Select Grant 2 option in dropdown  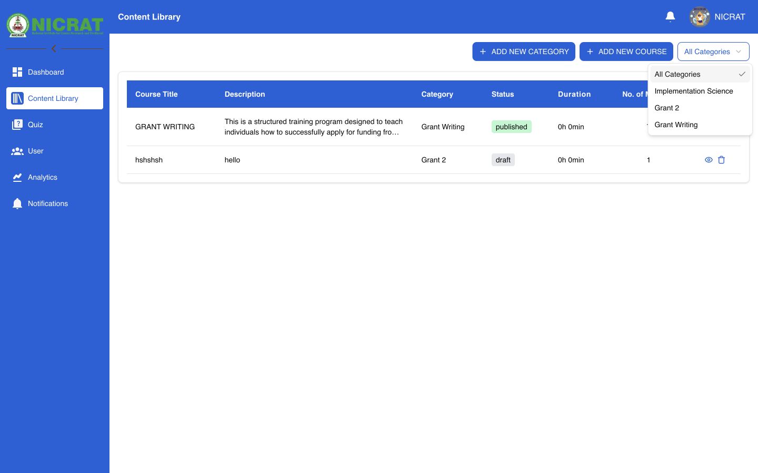[x=700, y=108]
